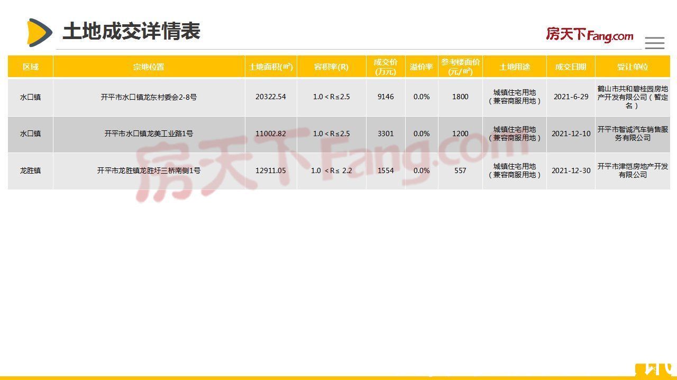This screenshot has width=677, height=380.
Task: Open the hamburger menu icon at top right
Action: tap(655, 43)
